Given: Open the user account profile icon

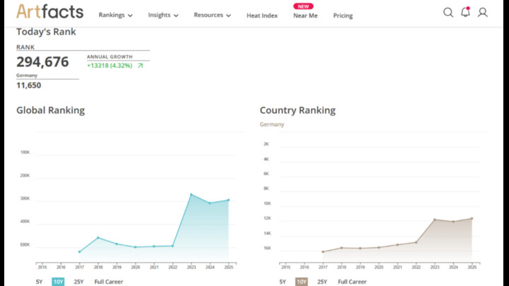Looking at the screenshot, I should [482, 12].
